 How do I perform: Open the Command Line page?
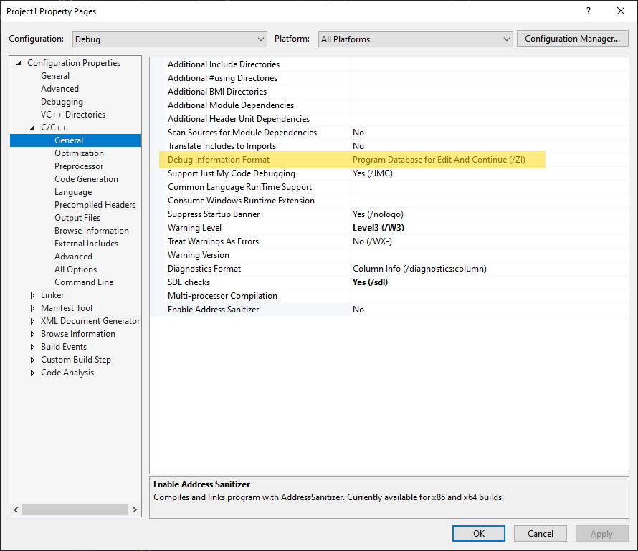tap(84, 282)
